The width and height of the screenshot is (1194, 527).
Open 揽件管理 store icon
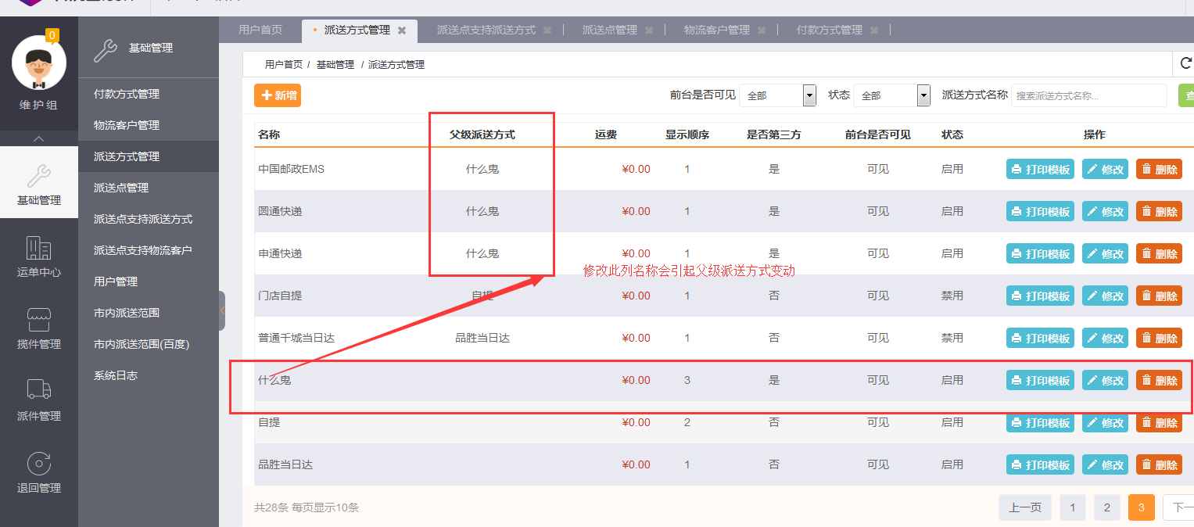tap(38, 320)
